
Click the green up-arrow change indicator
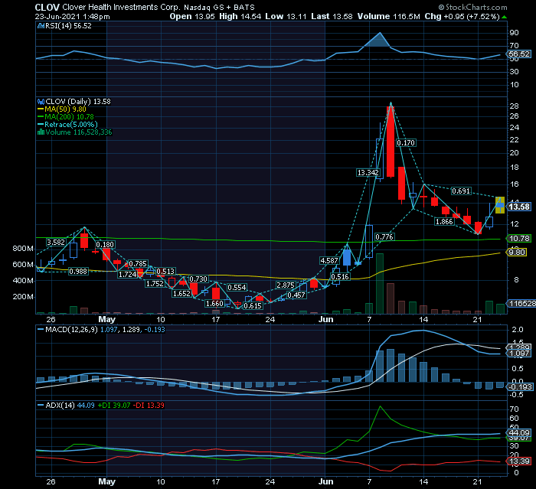tap(504, 17)
